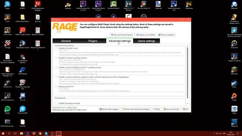Click the scrollbar up arrow in settings list
242x136 pixels.
tap(188, 46)
